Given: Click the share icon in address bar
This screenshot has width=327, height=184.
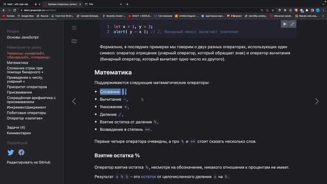Looking at the screenshot, I should coord(267,10).
